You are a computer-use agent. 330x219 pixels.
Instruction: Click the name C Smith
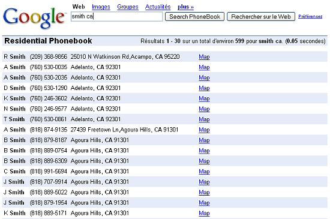coord(14,172)
